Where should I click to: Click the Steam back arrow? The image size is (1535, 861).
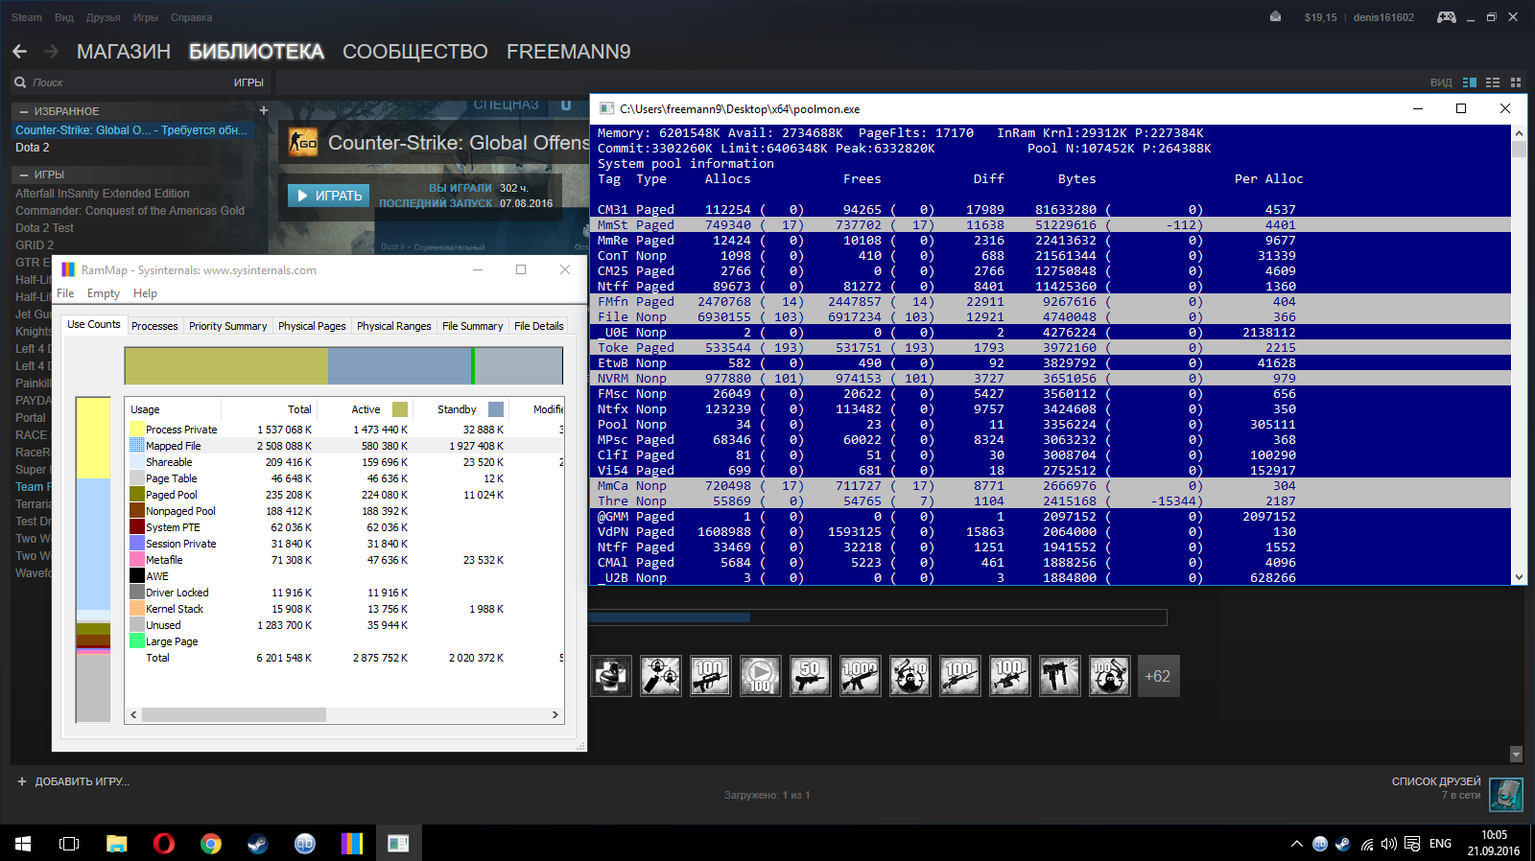click(x=20, y=51)
